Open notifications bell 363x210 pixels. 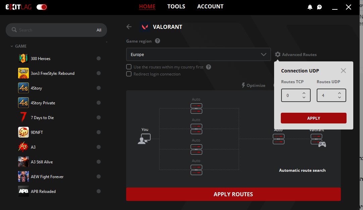click(x=310, y=7)
